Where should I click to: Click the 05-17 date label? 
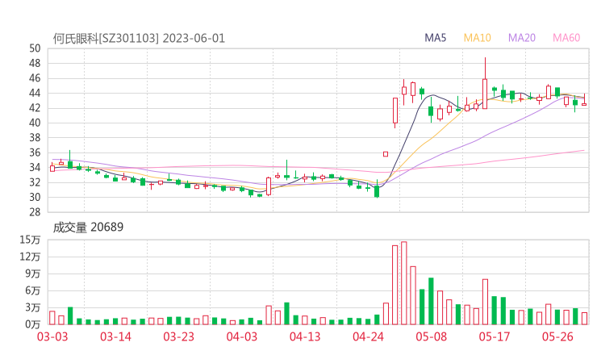(x=495, y=336)
